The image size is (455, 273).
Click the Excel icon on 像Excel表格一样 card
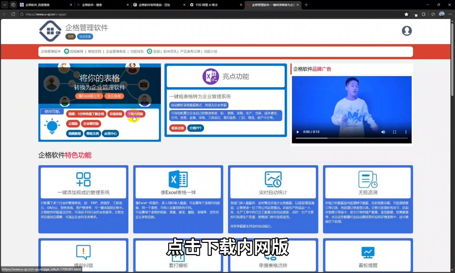point(178,179)
